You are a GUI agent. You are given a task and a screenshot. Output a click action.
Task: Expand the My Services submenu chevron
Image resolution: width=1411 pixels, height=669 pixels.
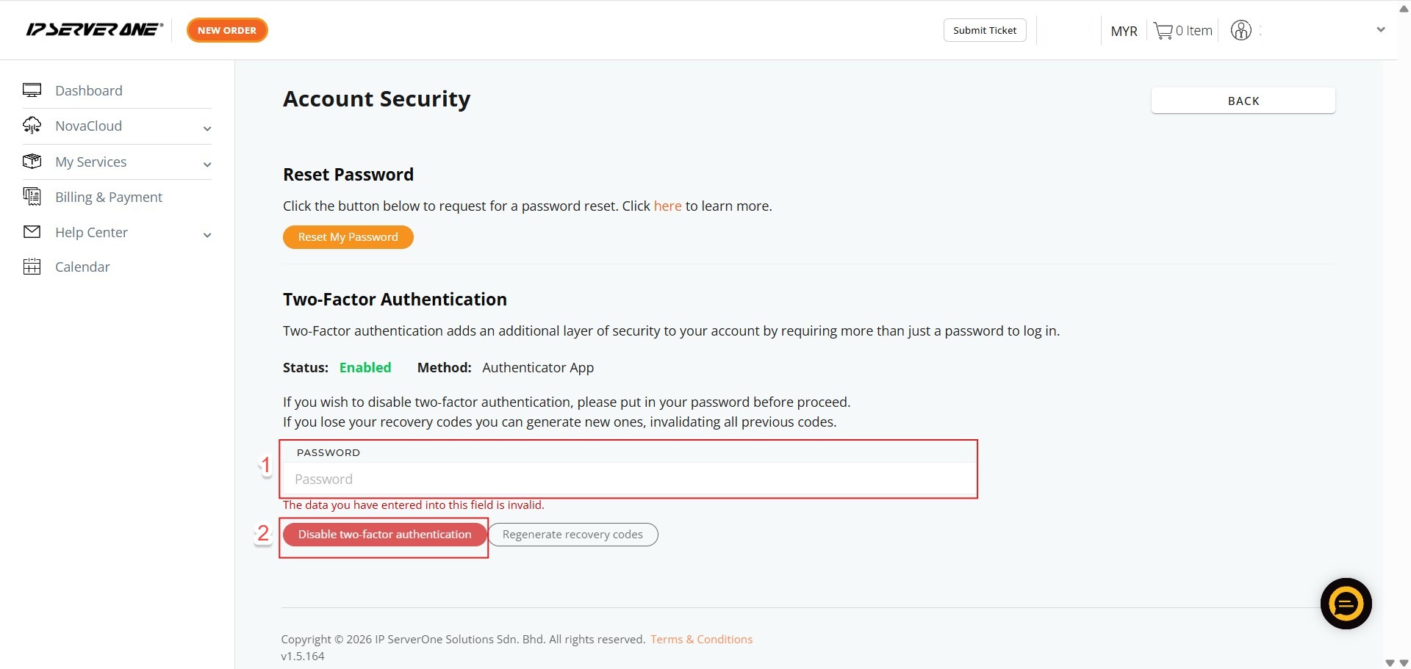207,164
